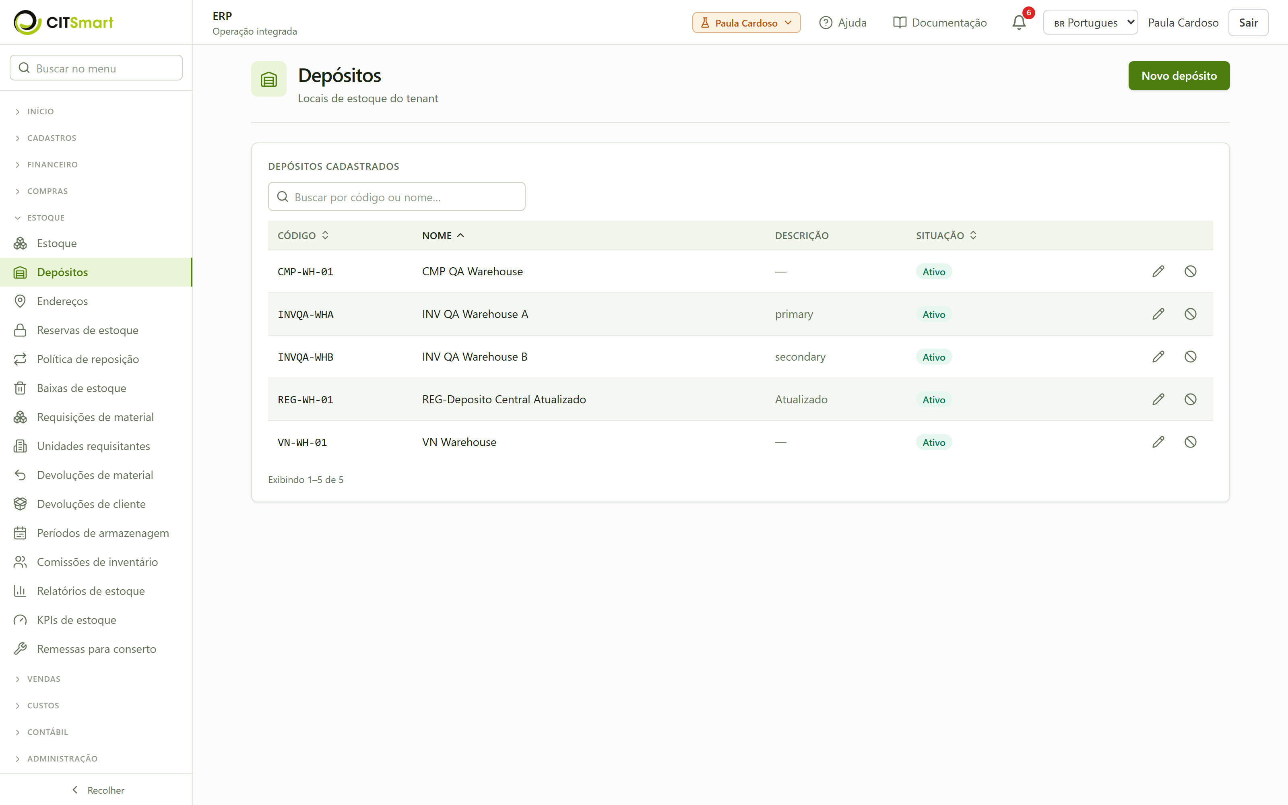The height and width of the screenshot is (805, 1288).
Task: Edit the CMP QA Warehouse row with pencil icon
Action: point(1158,272)
